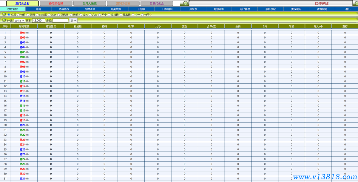Click the green orb icon left of 外调 label
Image resolution: width=358 pixels, height=182 pixels.
coord(4,21)
